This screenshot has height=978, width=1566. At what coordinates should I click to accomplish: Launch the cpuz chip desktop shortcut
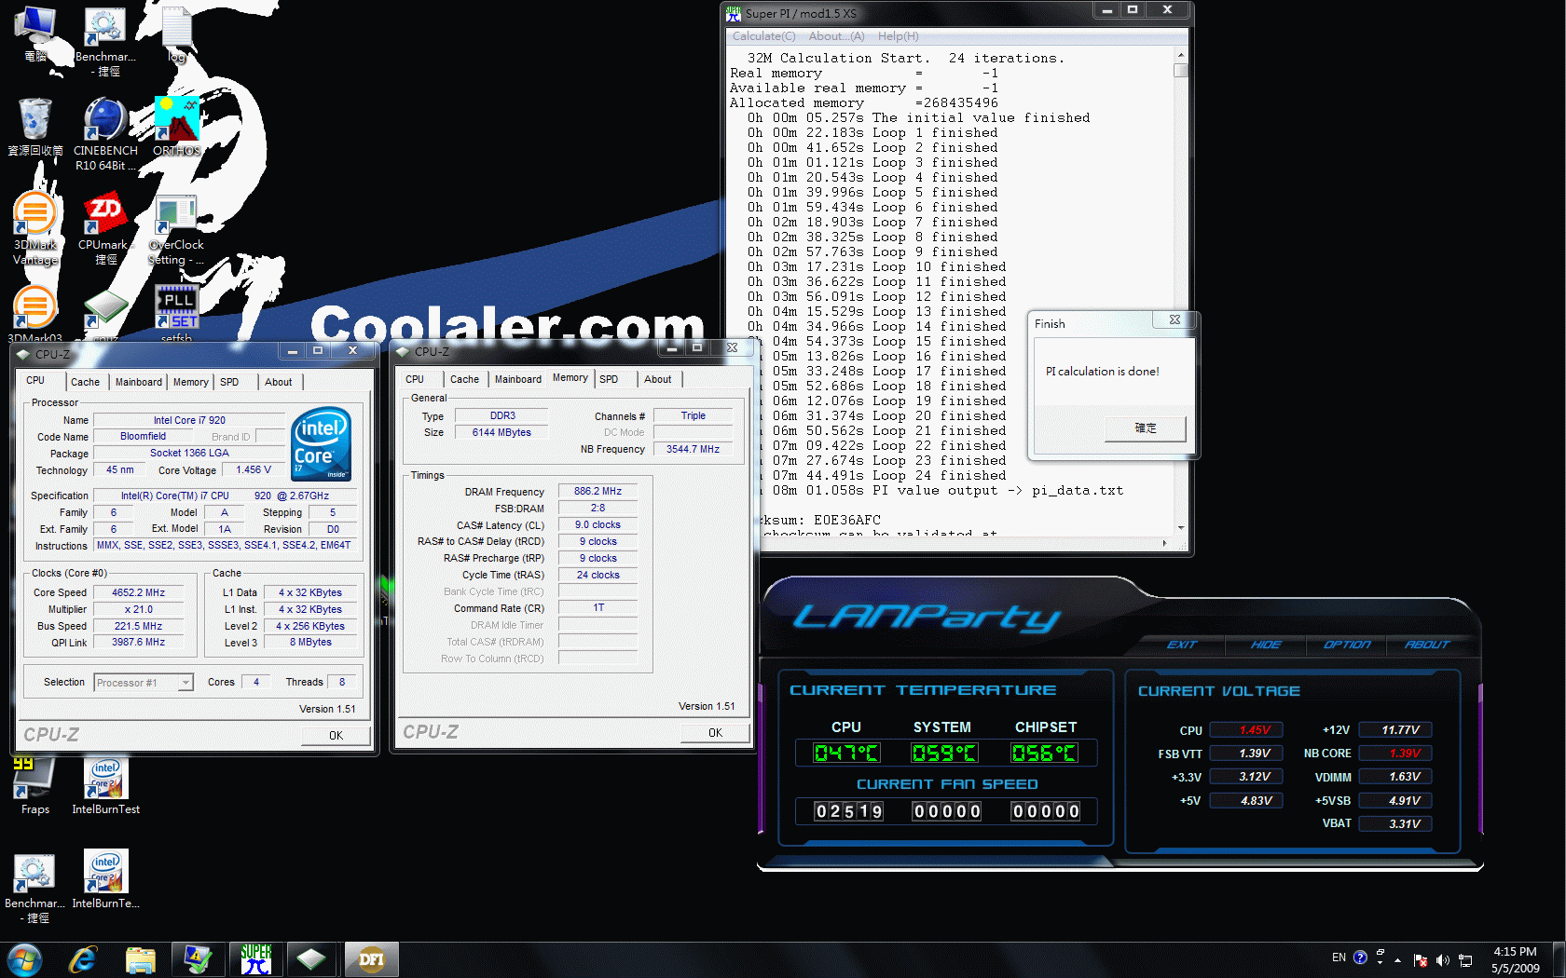pos(105,315)
